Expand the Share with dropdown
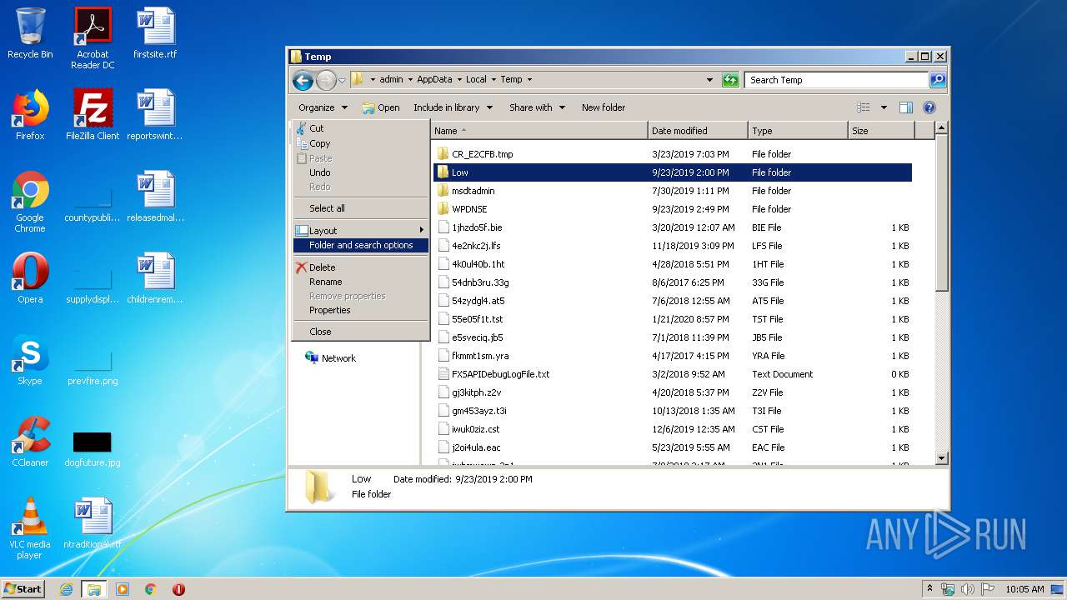1067x600 pixels. [x=537, y=107]
